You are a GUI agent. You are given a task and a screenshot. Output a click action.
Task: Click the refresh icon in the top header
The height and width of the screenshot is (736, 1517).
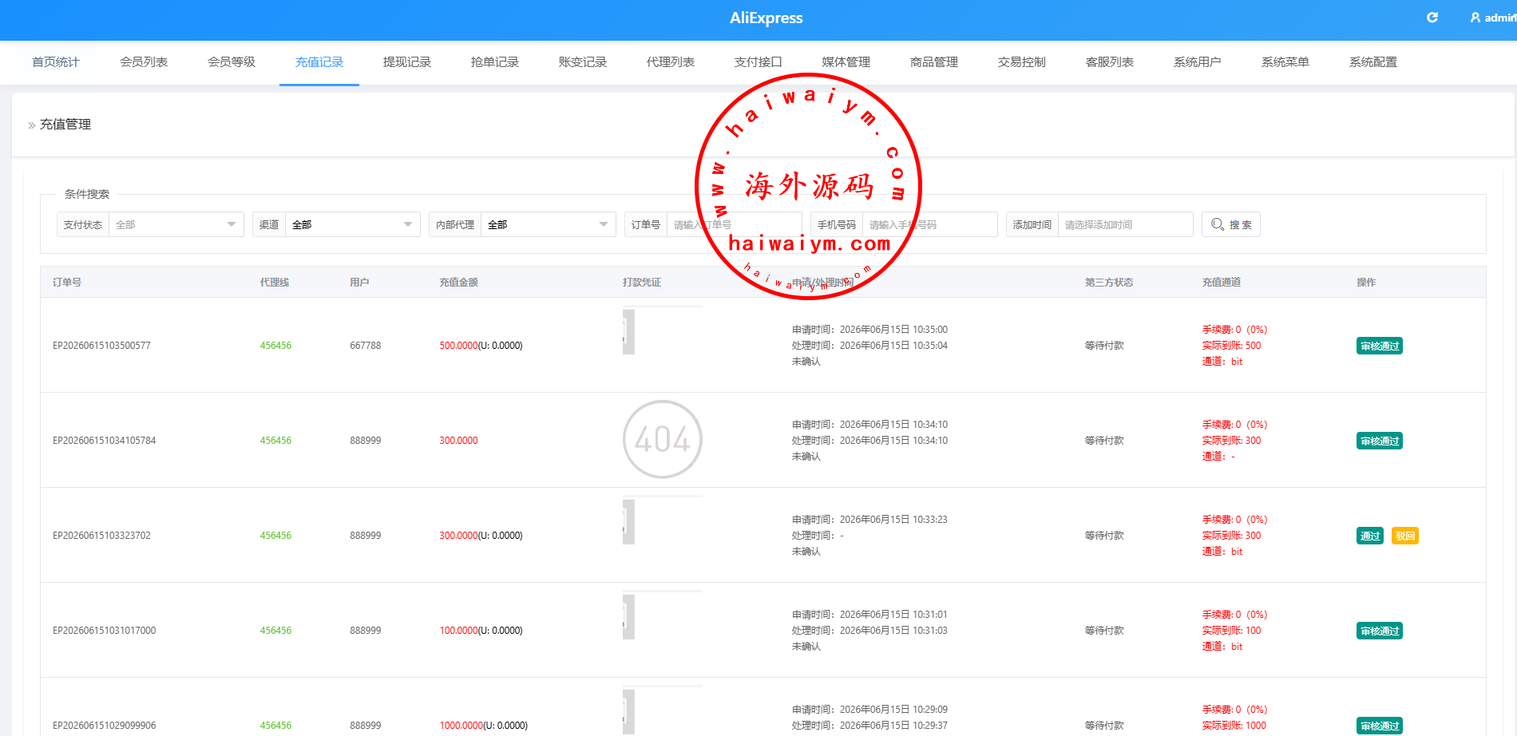(1432, 18)
